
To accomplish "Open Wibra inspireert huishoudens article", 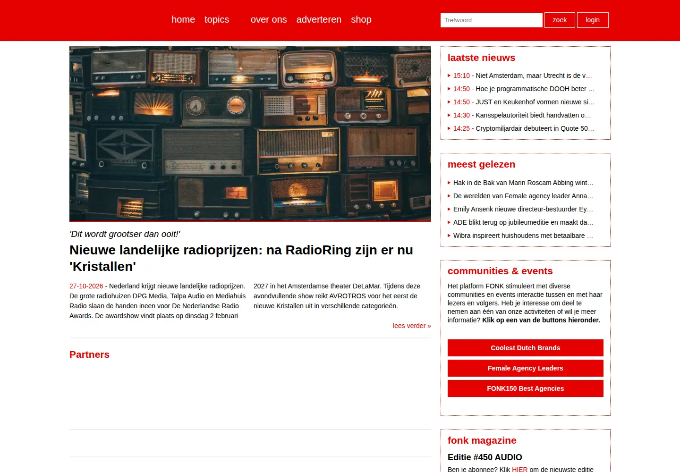I will pyautogui.click(x=523, y=236).
